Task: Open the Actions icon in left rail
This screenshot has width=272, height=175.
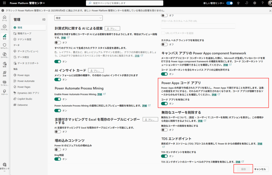Action: pyautogui.click(x=5, y=27)
